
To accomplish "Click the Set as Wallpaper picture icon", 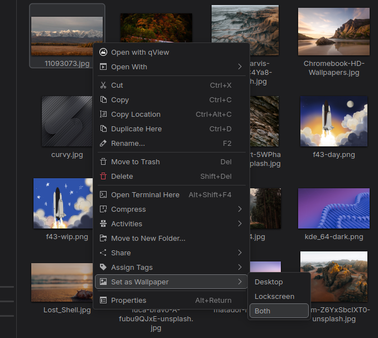I will pos(103,282).
